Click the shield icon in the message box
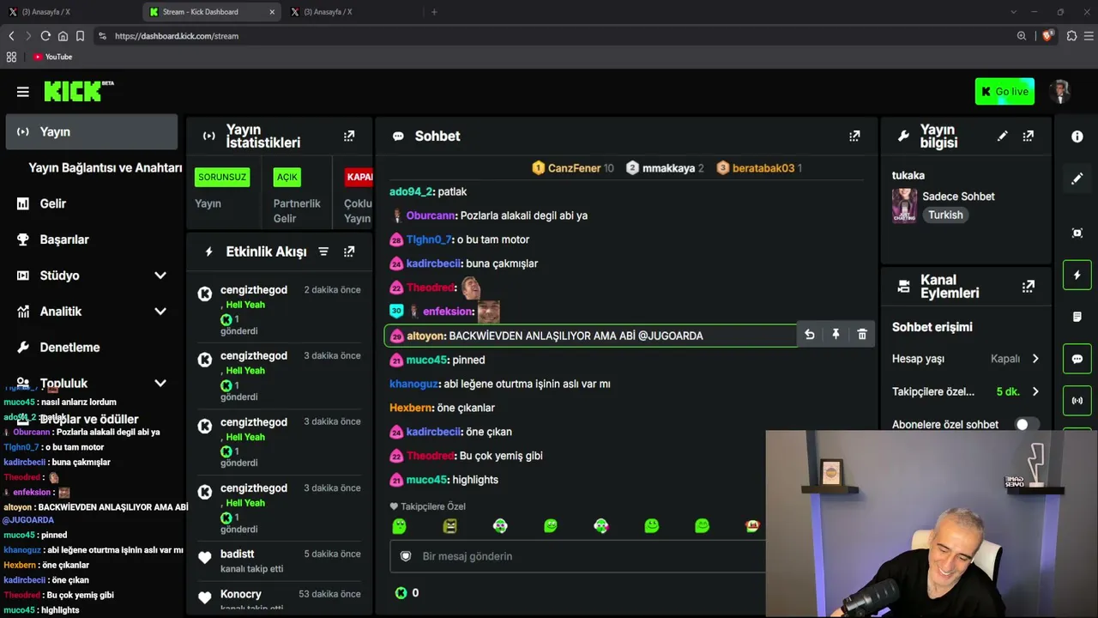 coord(406,556)
